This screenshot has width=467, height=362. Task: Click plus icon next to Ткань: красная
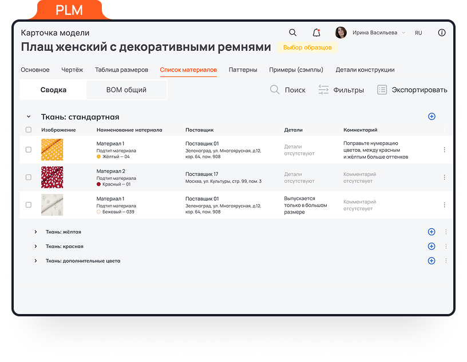tap(432, 246)
